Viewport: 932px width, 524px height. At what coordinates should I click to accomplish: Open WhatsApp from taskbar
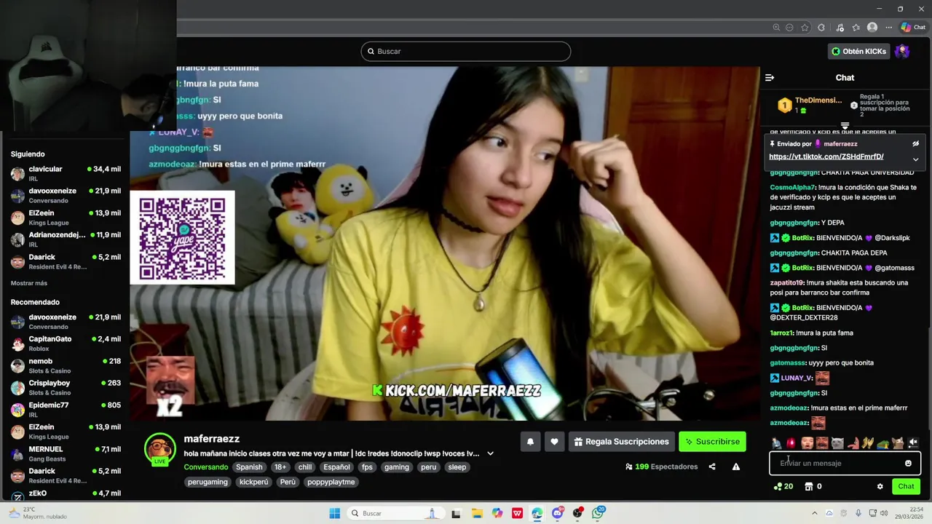click(599, 513)
